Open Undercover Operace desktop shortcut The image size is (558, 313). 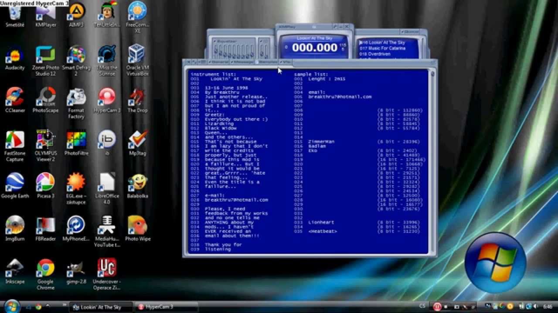click(107, 274)
